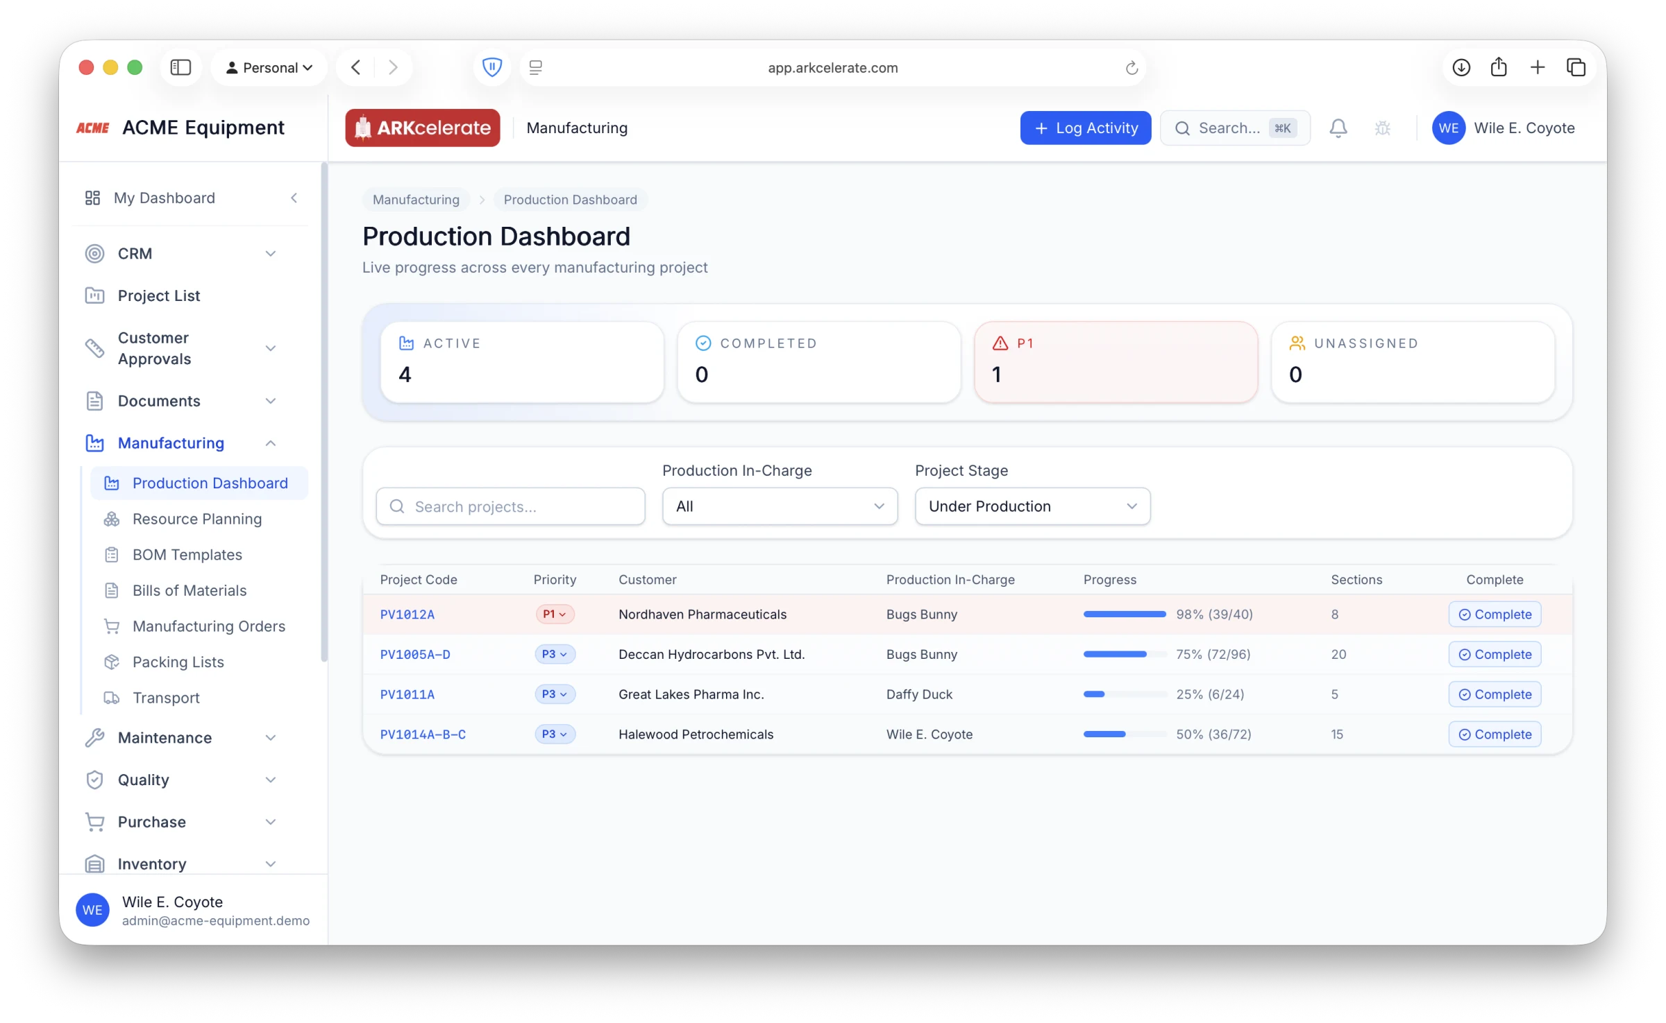
Task: Click the Manufacturing breadcrumb
Action: [416, 200]
